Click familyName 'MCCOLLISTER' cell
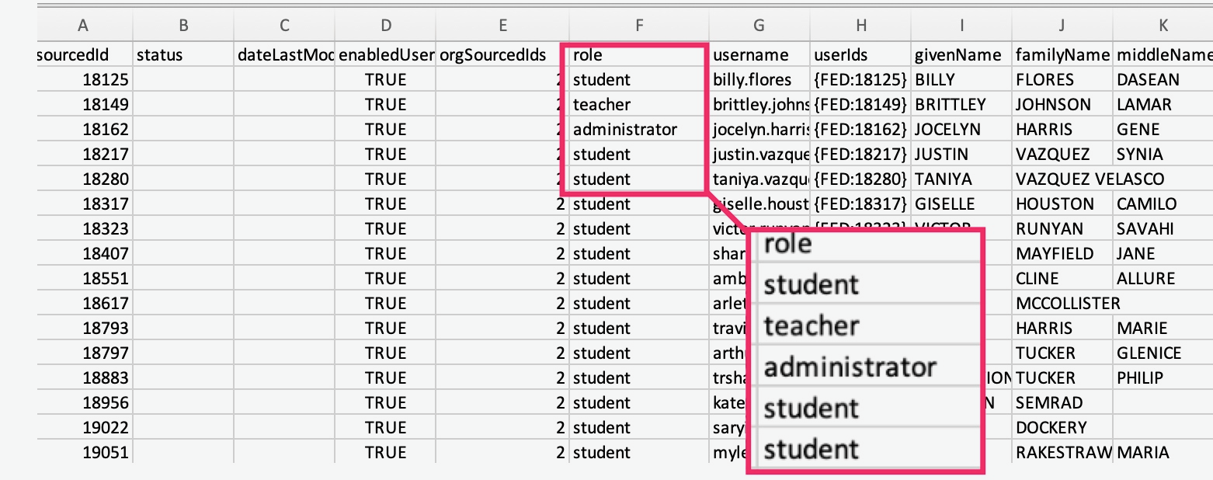Screen dimensions: 1213x480 coord(1062,303)
